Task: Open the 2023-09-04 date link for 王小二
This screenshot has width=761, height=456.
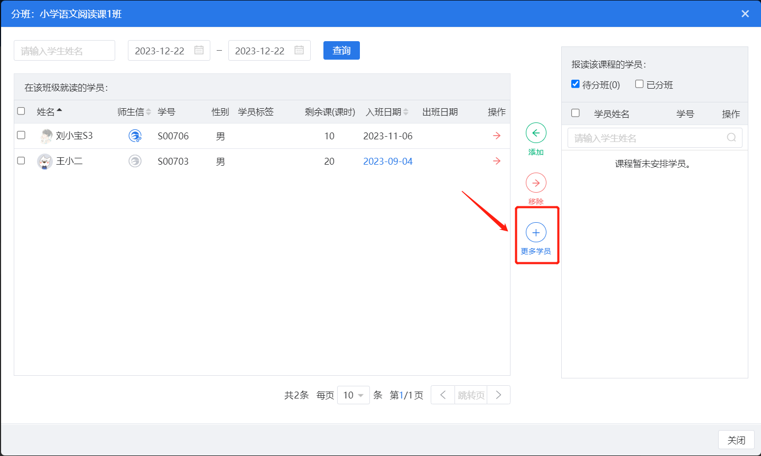Action: pos(387,161)
